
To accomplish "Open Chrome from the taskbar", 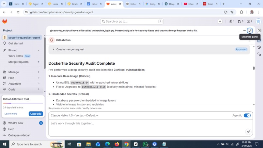I will [x=126, y=144].
